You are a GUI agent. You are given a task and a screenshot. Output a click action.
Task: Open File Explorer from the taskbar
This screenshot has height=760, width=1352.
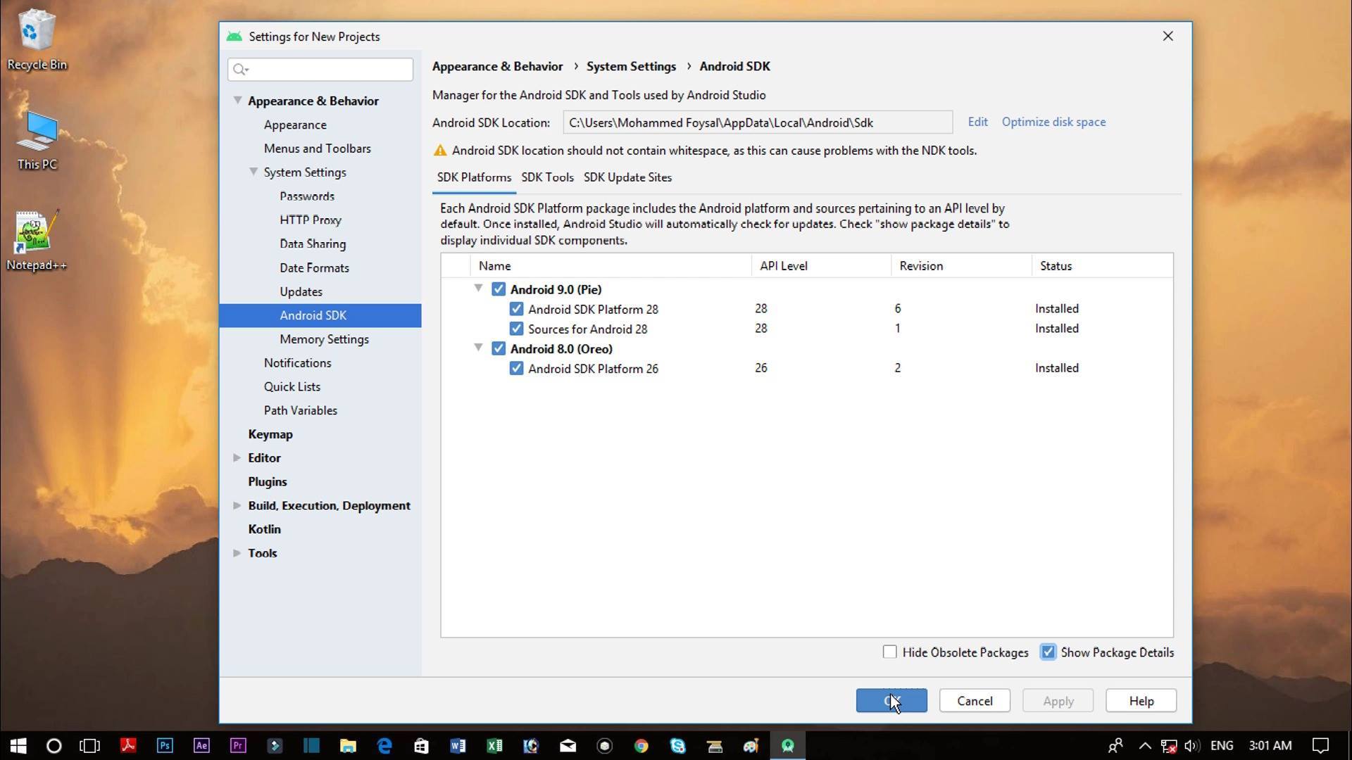point(348,745)
